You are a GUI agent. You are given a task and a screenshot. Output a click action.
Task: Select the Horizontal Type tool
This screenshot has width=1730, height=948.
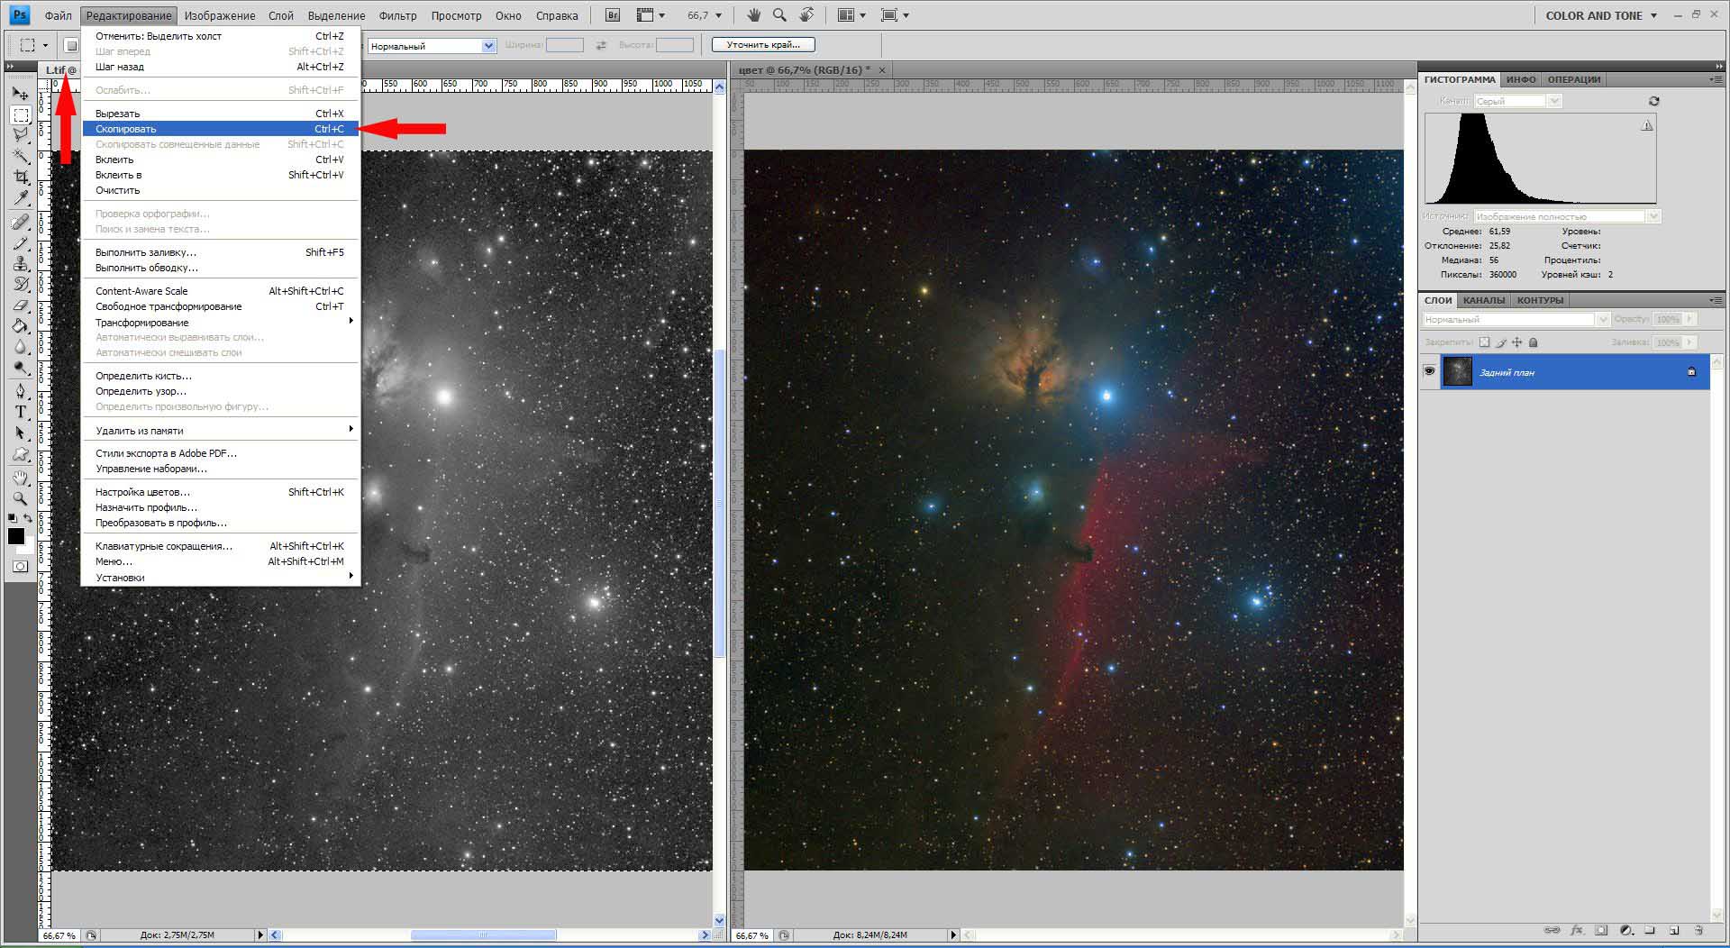coord(20,412)
